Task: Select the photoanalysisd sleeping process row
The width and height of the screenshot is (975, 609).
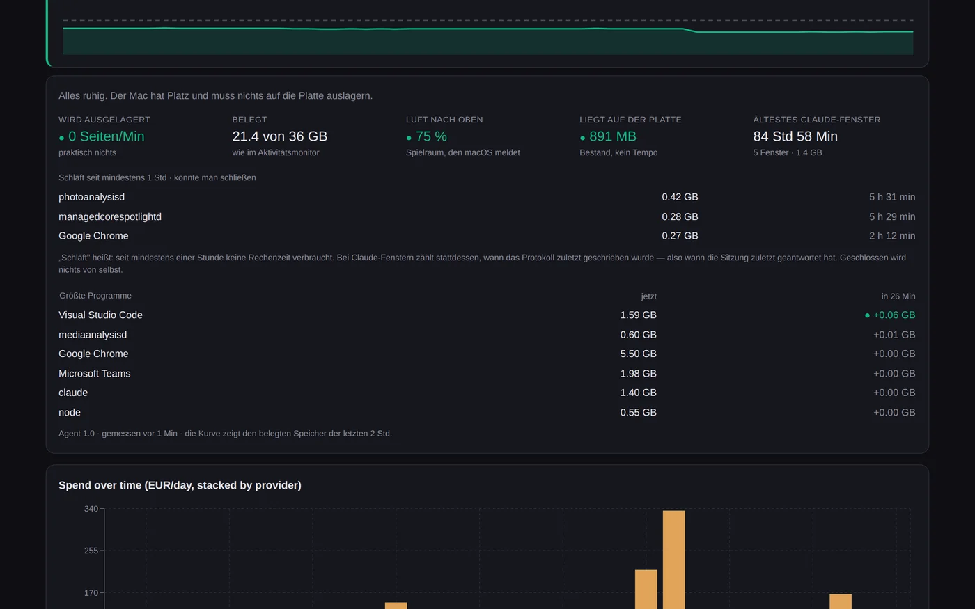Action: pyautogui.click(x=487, y=197)
